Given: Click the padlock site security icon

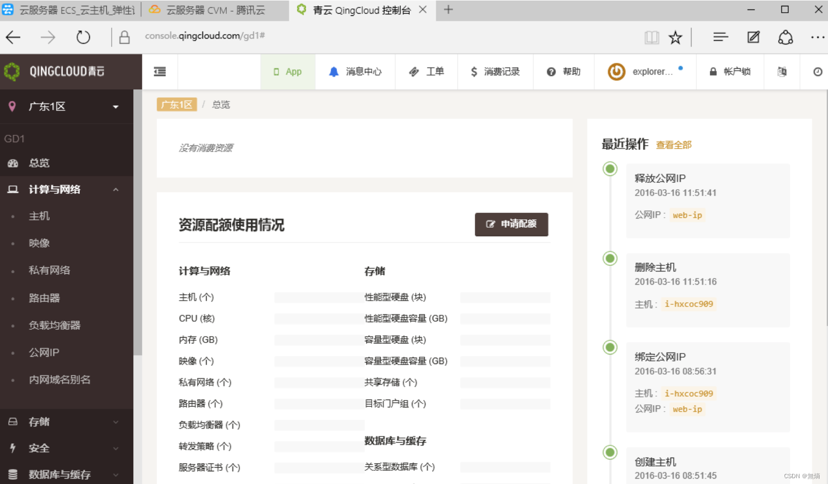Looking at the screenshot, I should 124,37.
